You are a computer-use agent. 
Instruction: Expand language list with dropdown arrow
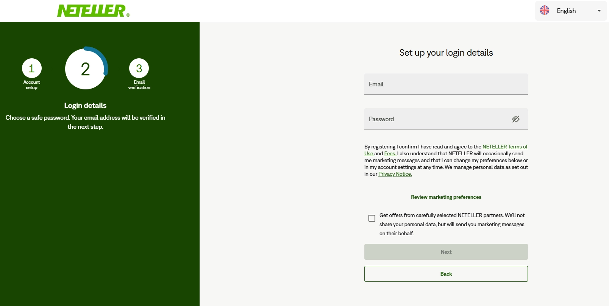click(599, 11)
